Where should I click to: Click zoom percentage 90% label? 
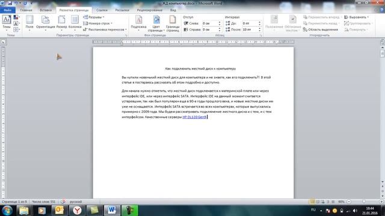point(341,202)
